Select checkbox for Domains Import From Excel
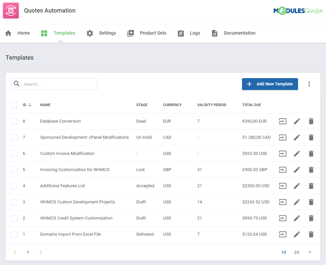 pyautogui.click(x=14, y=234)
